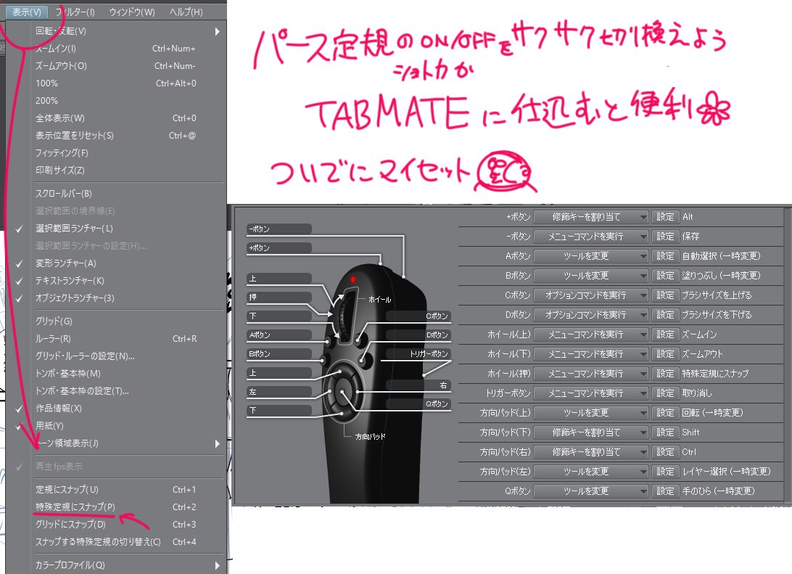
Task: Open -ボタン action type dropdown
Action: [591, 237]
